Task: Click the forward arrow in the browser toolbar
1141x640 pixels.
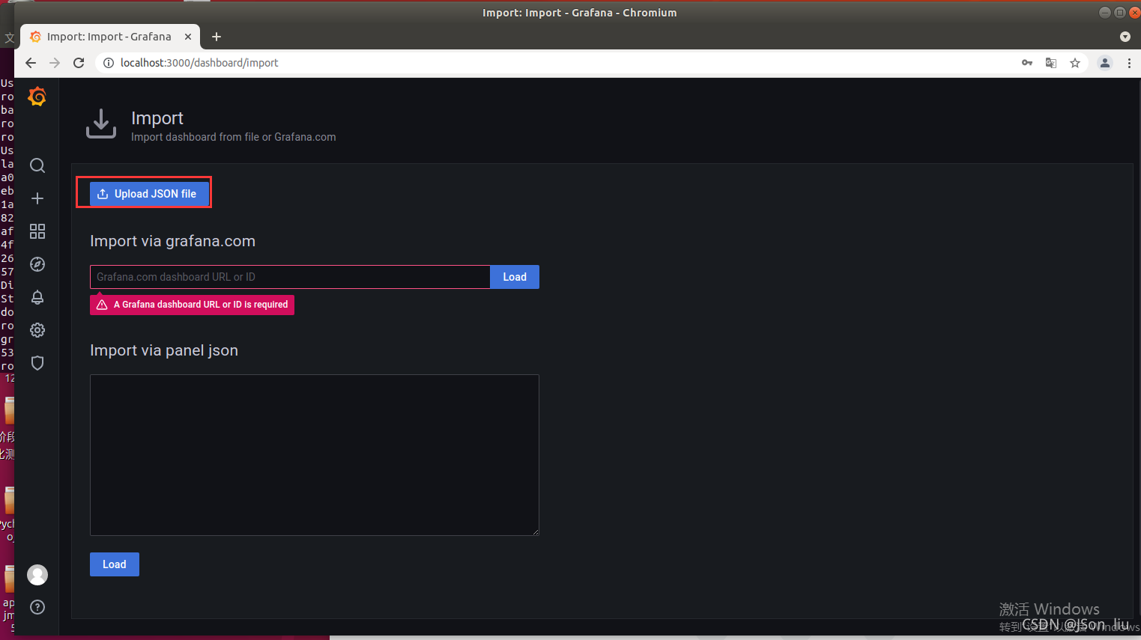Action: tap(55, 63)
